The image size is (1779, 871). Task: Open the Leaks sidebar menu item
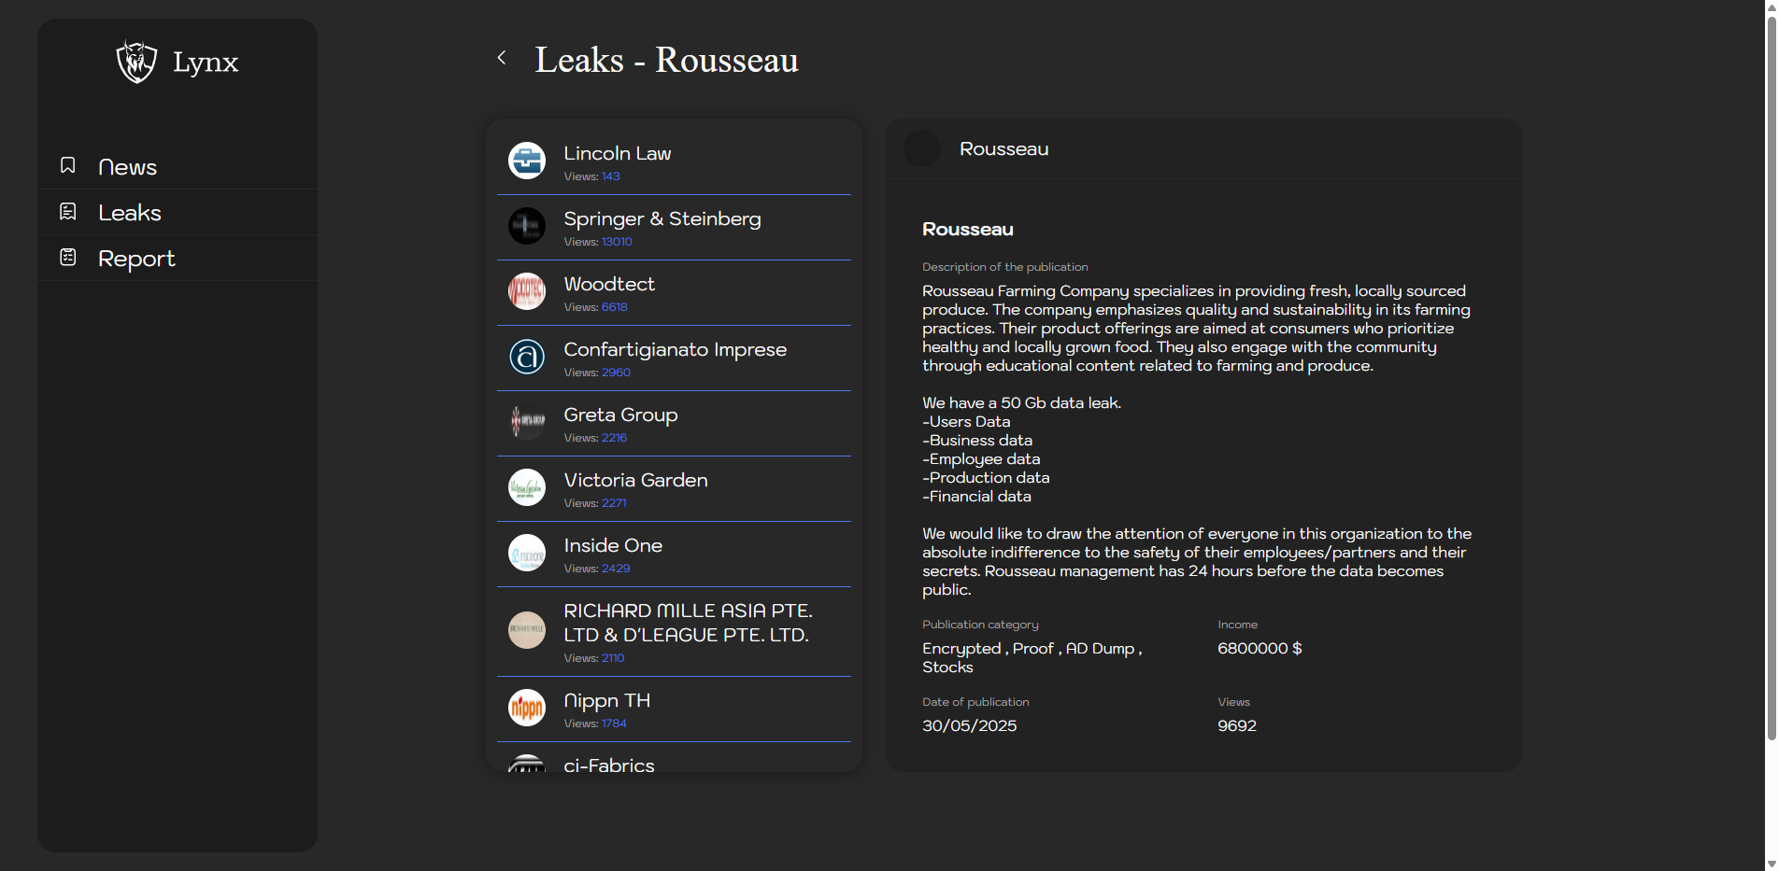pyautogui.click(x=130, y=213)
